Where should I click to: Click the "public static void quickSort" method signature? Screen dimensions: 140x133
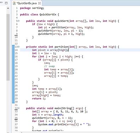pyautogui.click(x=72, y=21)
